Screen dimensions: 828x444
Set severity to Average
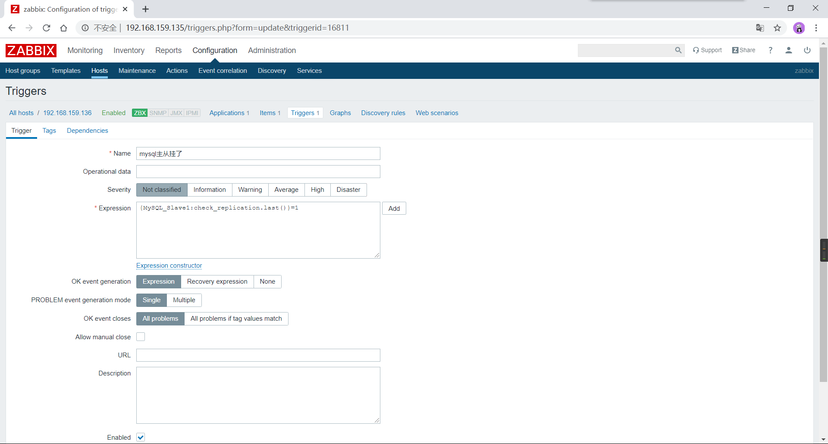(x=286, y=190)
